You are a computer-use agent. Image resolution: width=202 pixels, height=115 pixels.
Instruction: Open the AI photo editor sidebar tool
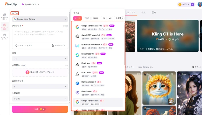5,37
